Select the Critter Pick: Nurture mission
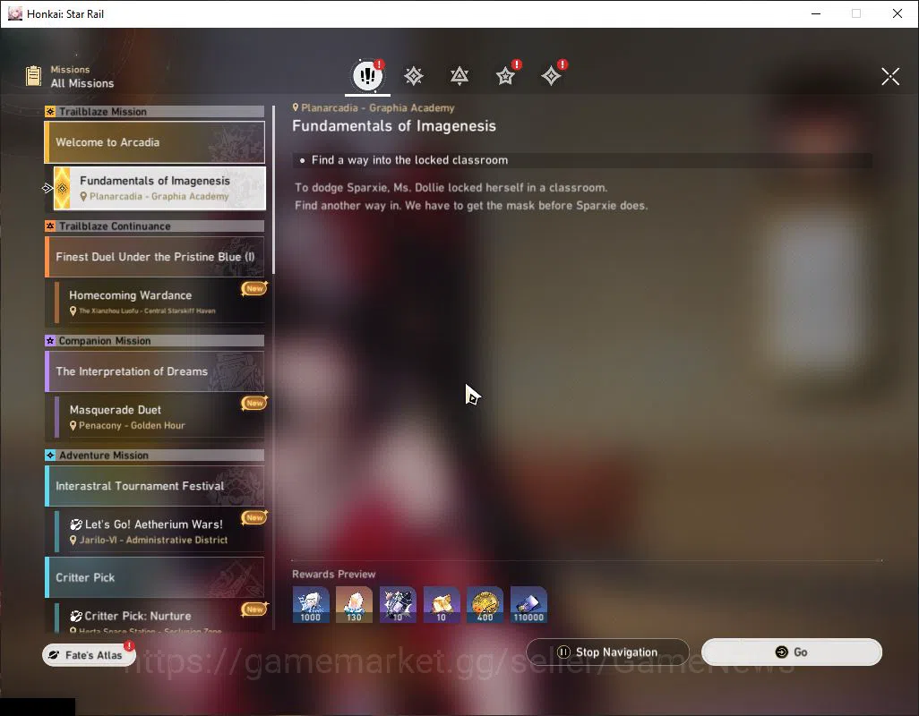Viewport: 919px width, 716px height. click(159, 617)
